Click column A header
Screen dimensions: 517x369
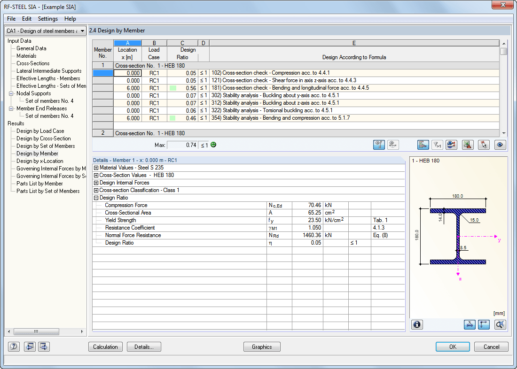pos(127,43)
